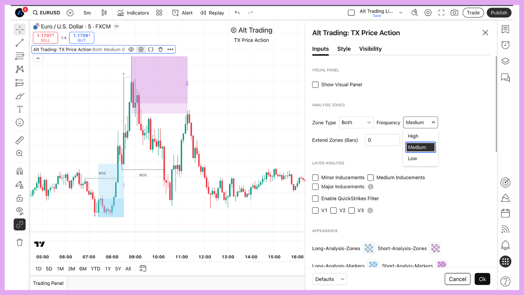The height and width of the screenshot is (295, 524).
Task: Switch to the Visibility tab
Action: coord(370,49)
